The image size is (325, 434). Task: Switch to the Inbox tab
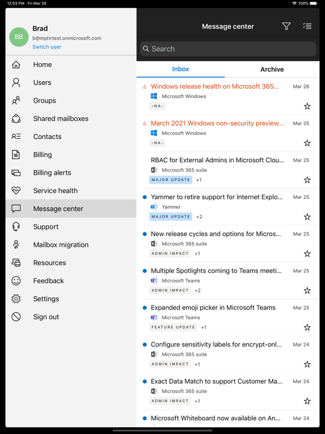pos(181,69)
